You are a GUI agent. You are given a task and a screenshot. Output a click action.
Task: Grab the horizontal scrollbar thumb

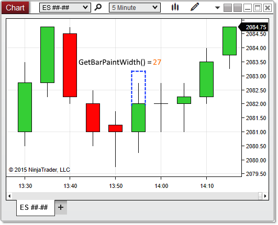pos(260,196)
